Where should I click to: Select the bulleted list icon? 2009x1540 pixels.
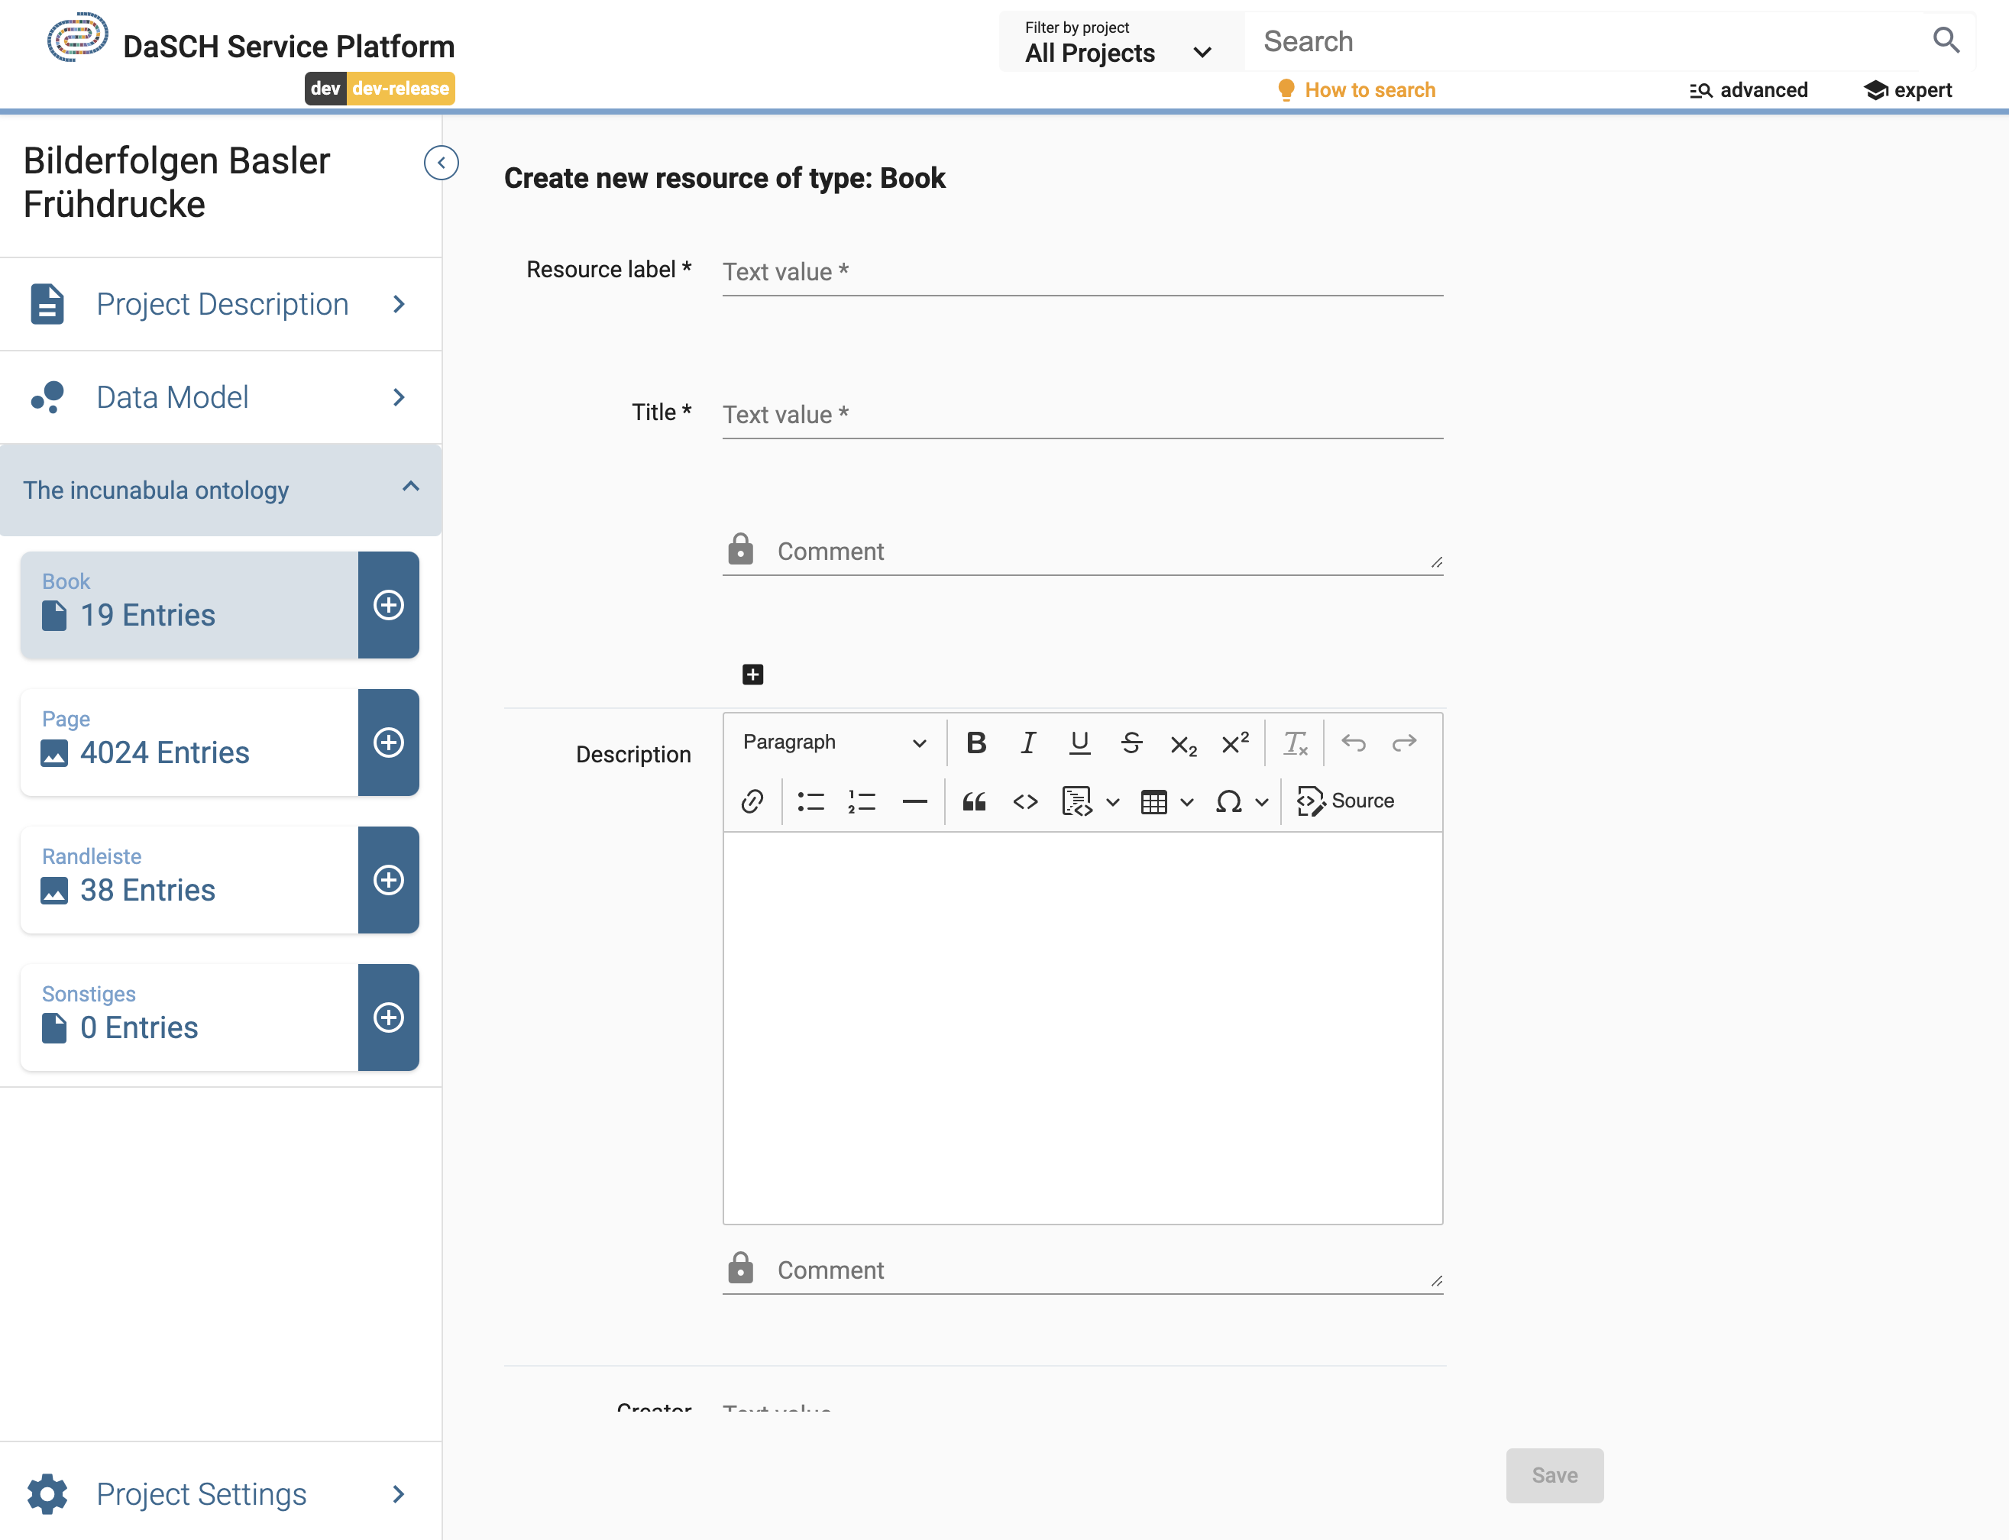[810, 801]
